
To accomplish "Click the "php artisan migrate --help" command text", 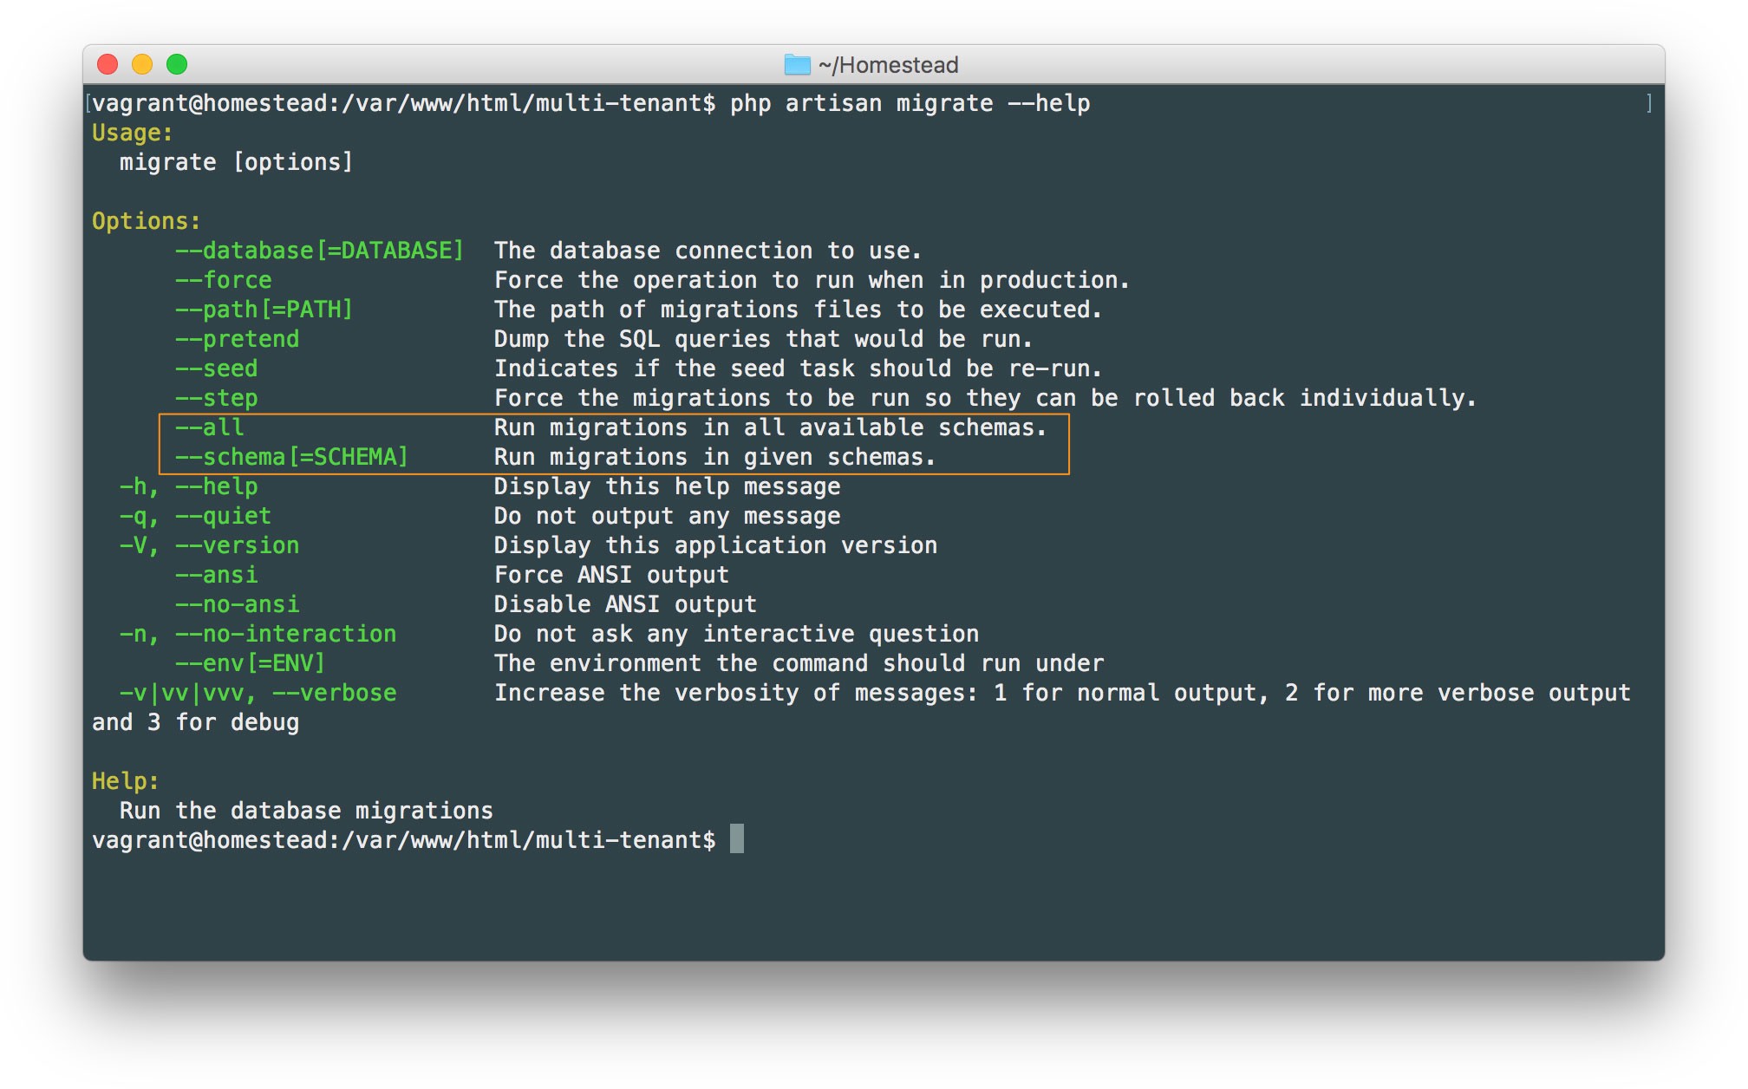I will [x=910, y=103].
